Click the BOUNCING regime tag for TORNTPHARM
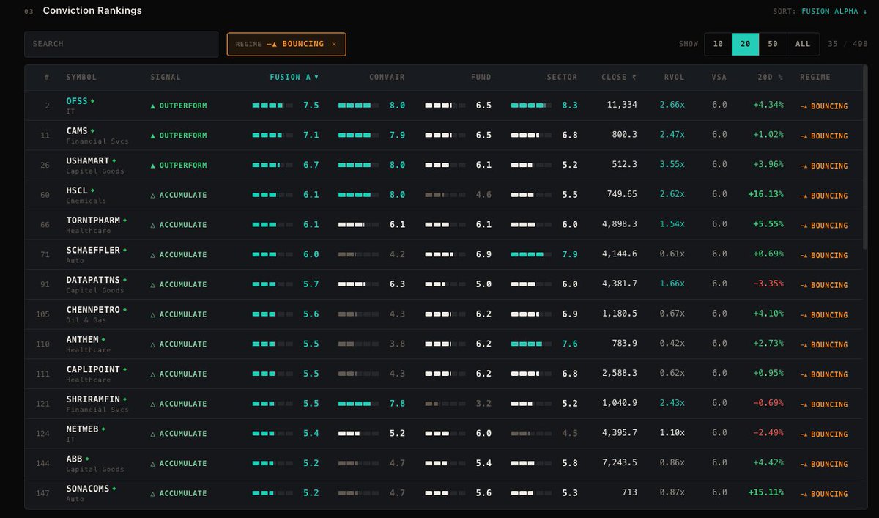 (x=824, y=226)
